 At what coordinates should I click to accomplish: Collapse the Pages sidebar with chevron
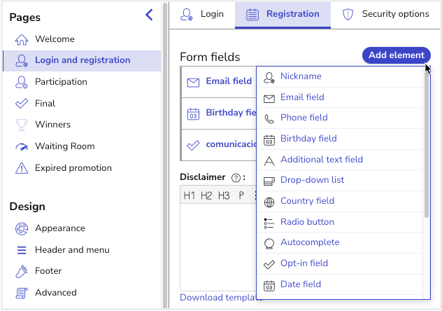tap(148, 15)
